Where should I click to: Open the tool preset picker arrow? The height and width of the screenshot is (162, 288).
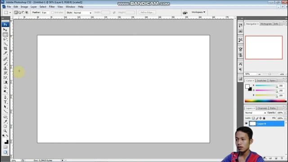click(10, 13)
